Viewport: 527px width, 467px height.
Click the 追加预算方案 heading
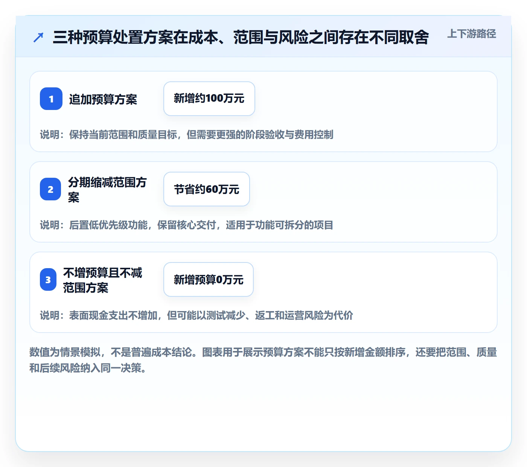[103, 99]
